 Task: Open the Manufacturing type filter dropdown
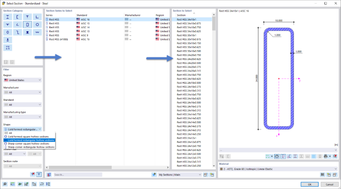(x=22, y=117)
